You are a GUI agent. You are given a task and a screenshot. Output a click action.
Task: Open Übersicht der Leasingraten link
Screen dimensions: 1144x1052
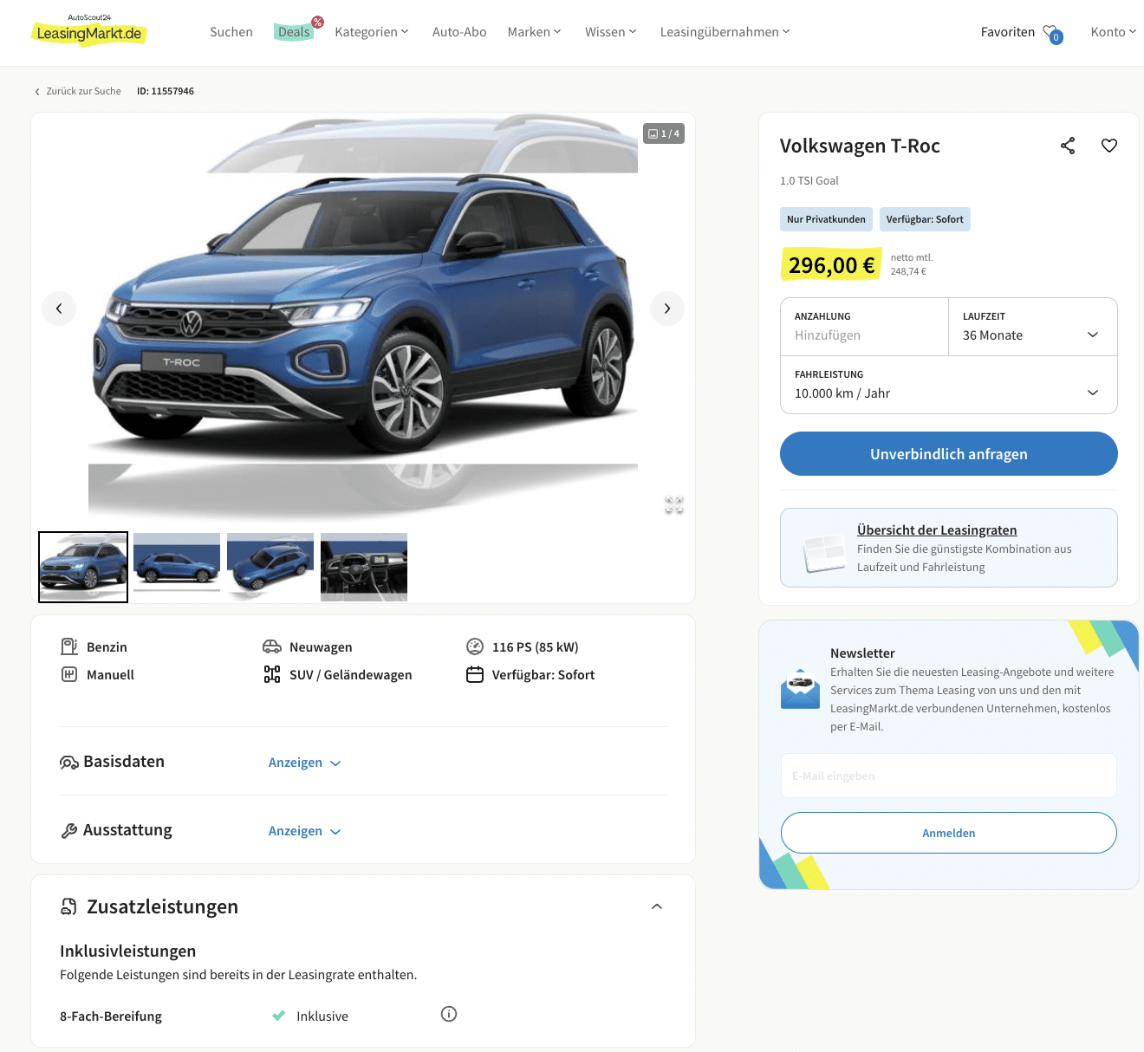pyautogui.click(x=937, y=530)
